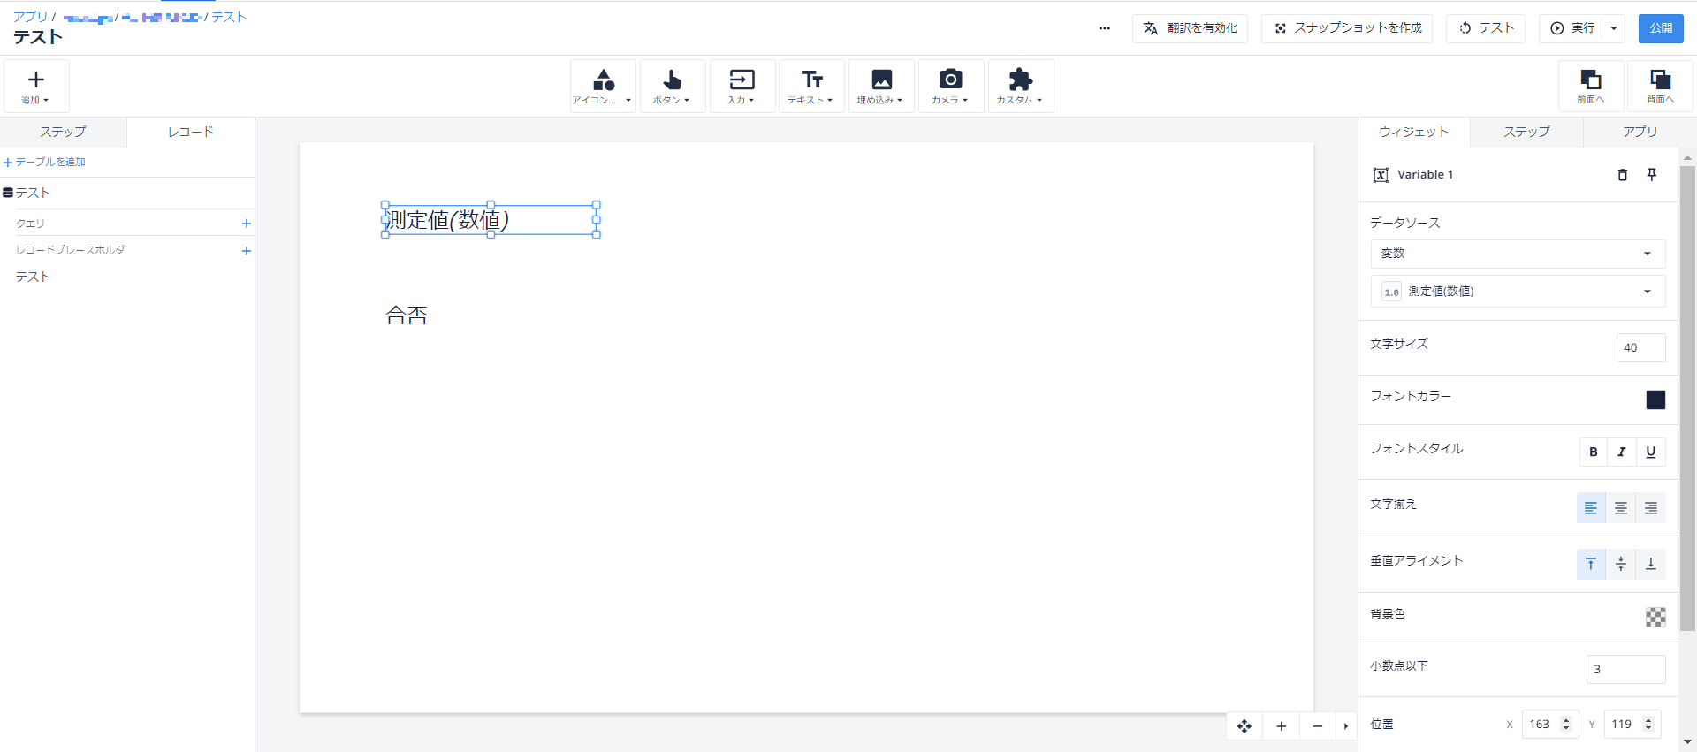The width and height of the screenshot is (1697, 752).
Task: Delete Variable 1 with the trash icon
Action: [1622, 175]
